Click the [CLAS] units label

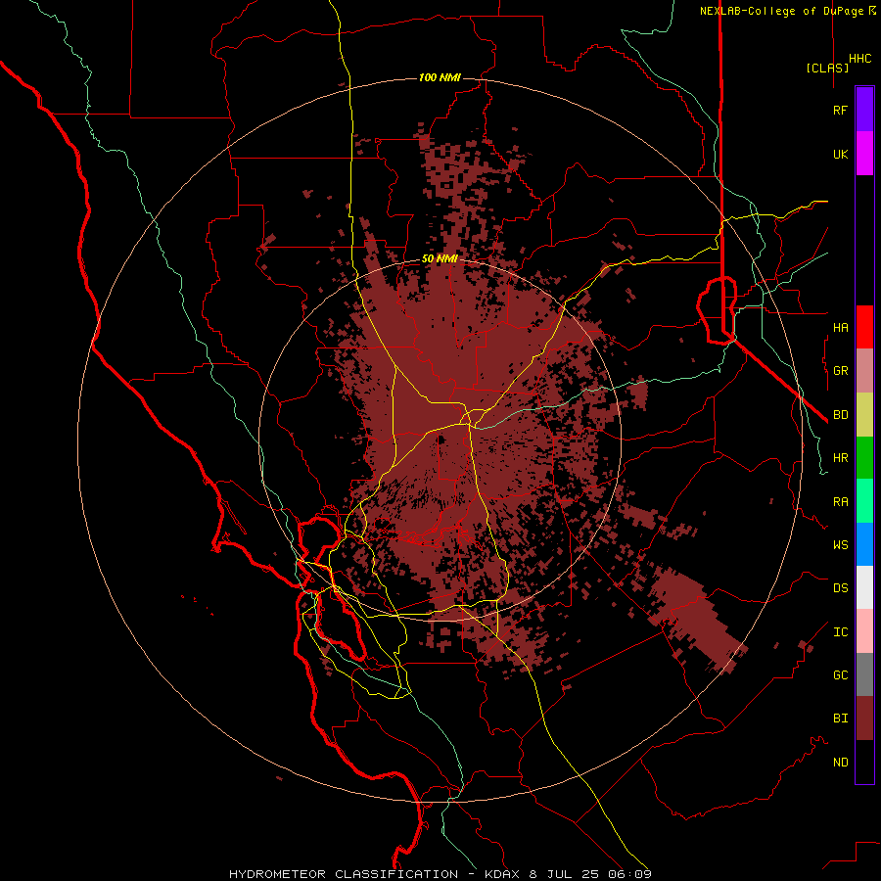827,68
